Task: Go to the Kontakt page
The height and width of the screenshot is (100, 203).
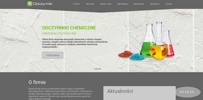Action: (x=169, y=4)
